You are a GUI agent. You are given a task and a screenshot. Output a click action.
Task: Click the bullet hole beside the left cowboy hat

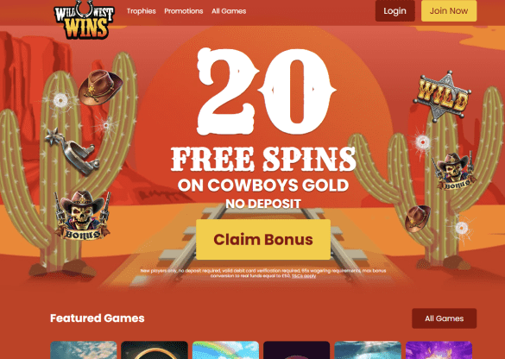(x=60, y=100)
